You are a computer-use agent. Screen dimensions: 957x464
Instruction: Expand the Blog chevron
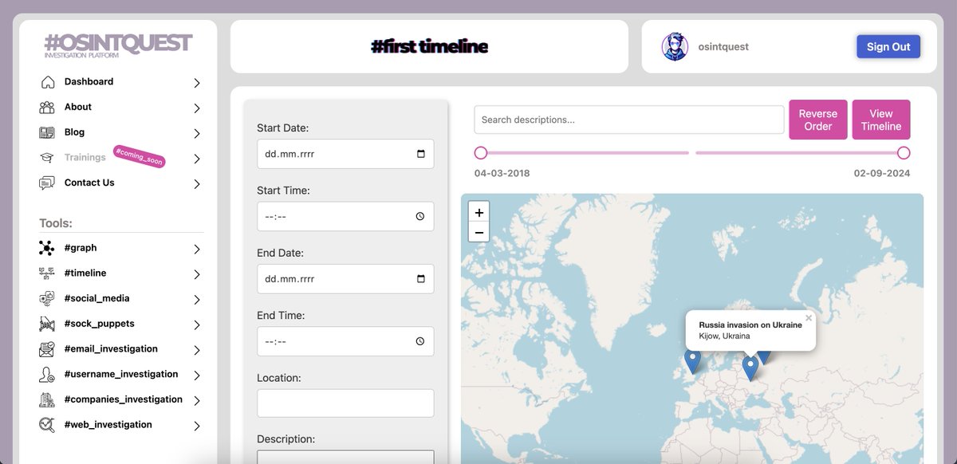click(197, 133)
